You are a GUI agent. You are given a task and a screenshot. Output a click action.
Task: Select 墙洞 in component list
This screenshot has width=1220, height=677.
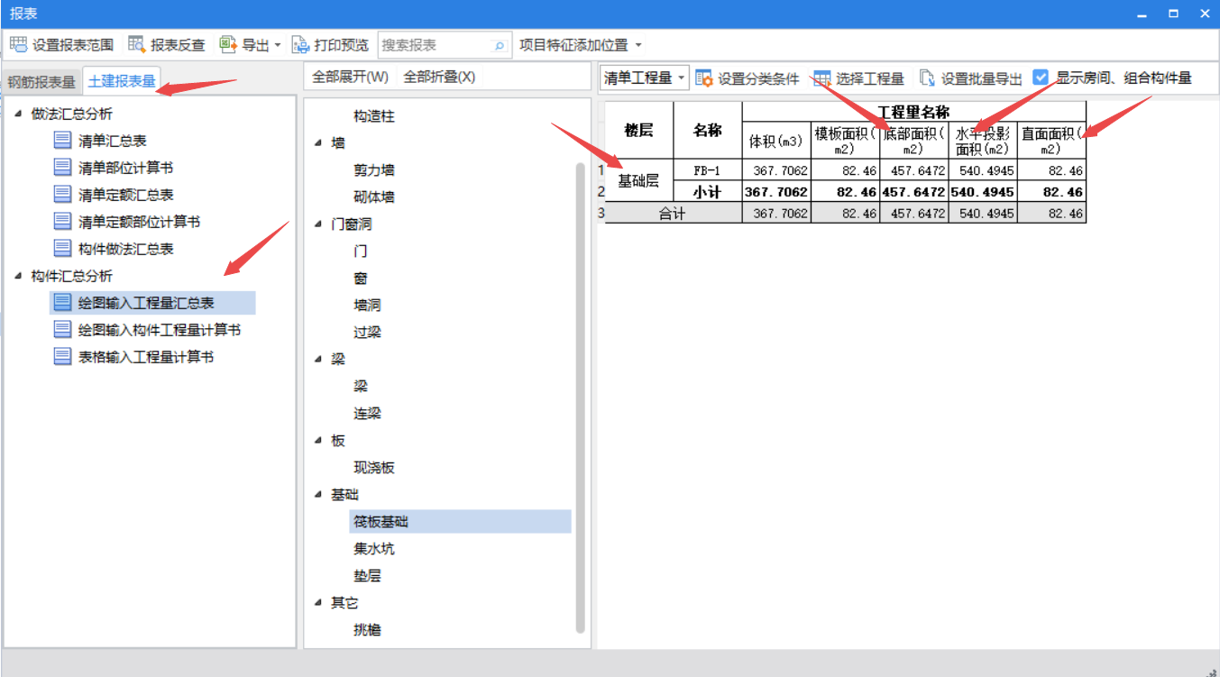[368, 305]
